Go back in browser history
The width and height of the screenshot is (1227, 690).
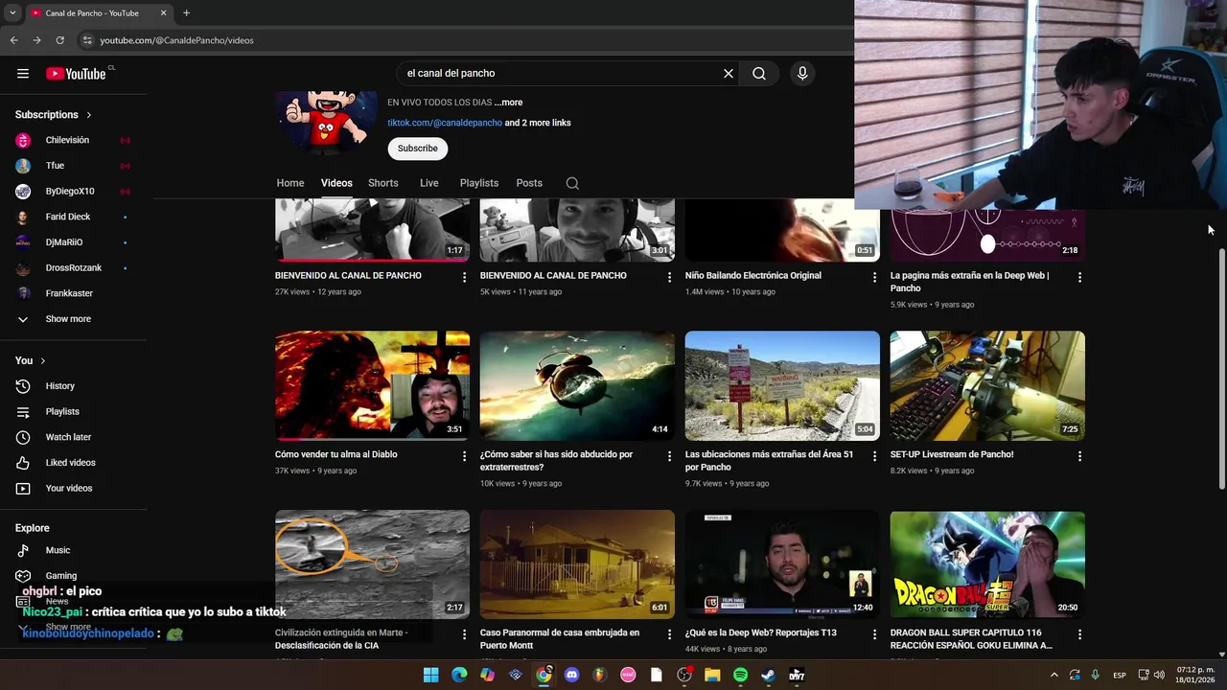(13, 40)
